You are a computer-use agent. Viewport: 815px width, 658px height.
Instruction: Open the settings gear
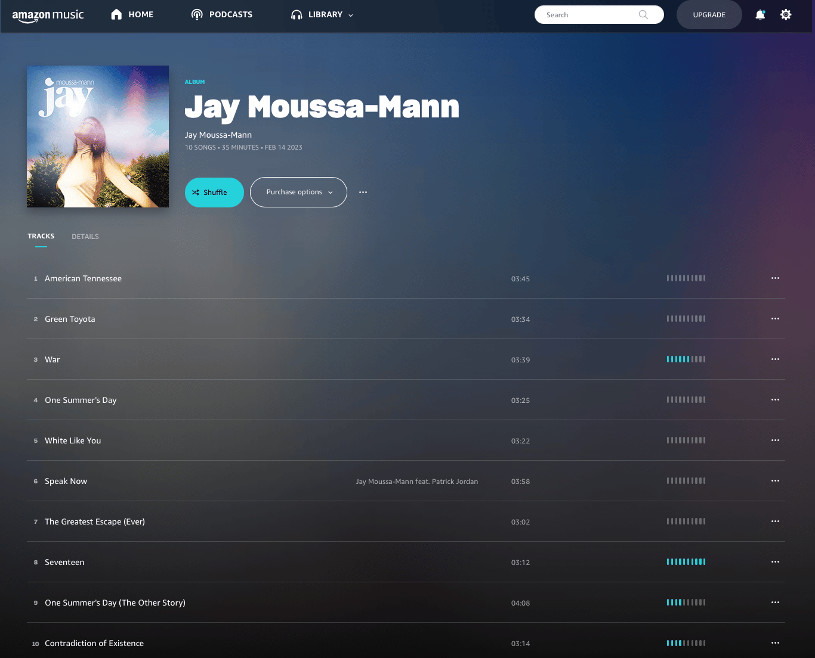pyautogui.click(x=786, y=15)
